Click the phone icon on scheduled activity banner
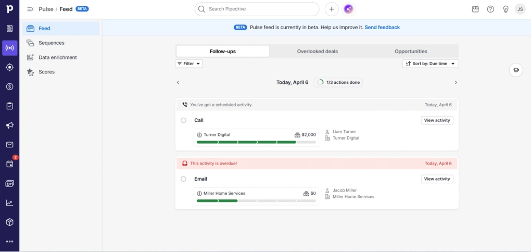531x252 pixels. [x=185, y=105]
